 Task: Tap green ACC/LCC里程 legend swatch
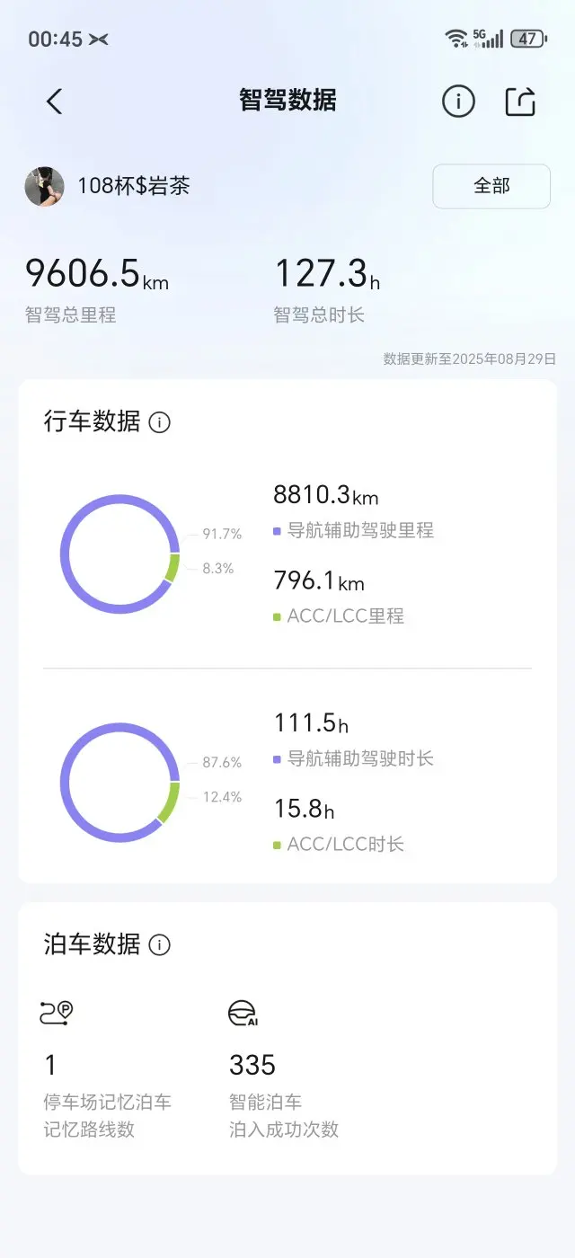point(278,616)
